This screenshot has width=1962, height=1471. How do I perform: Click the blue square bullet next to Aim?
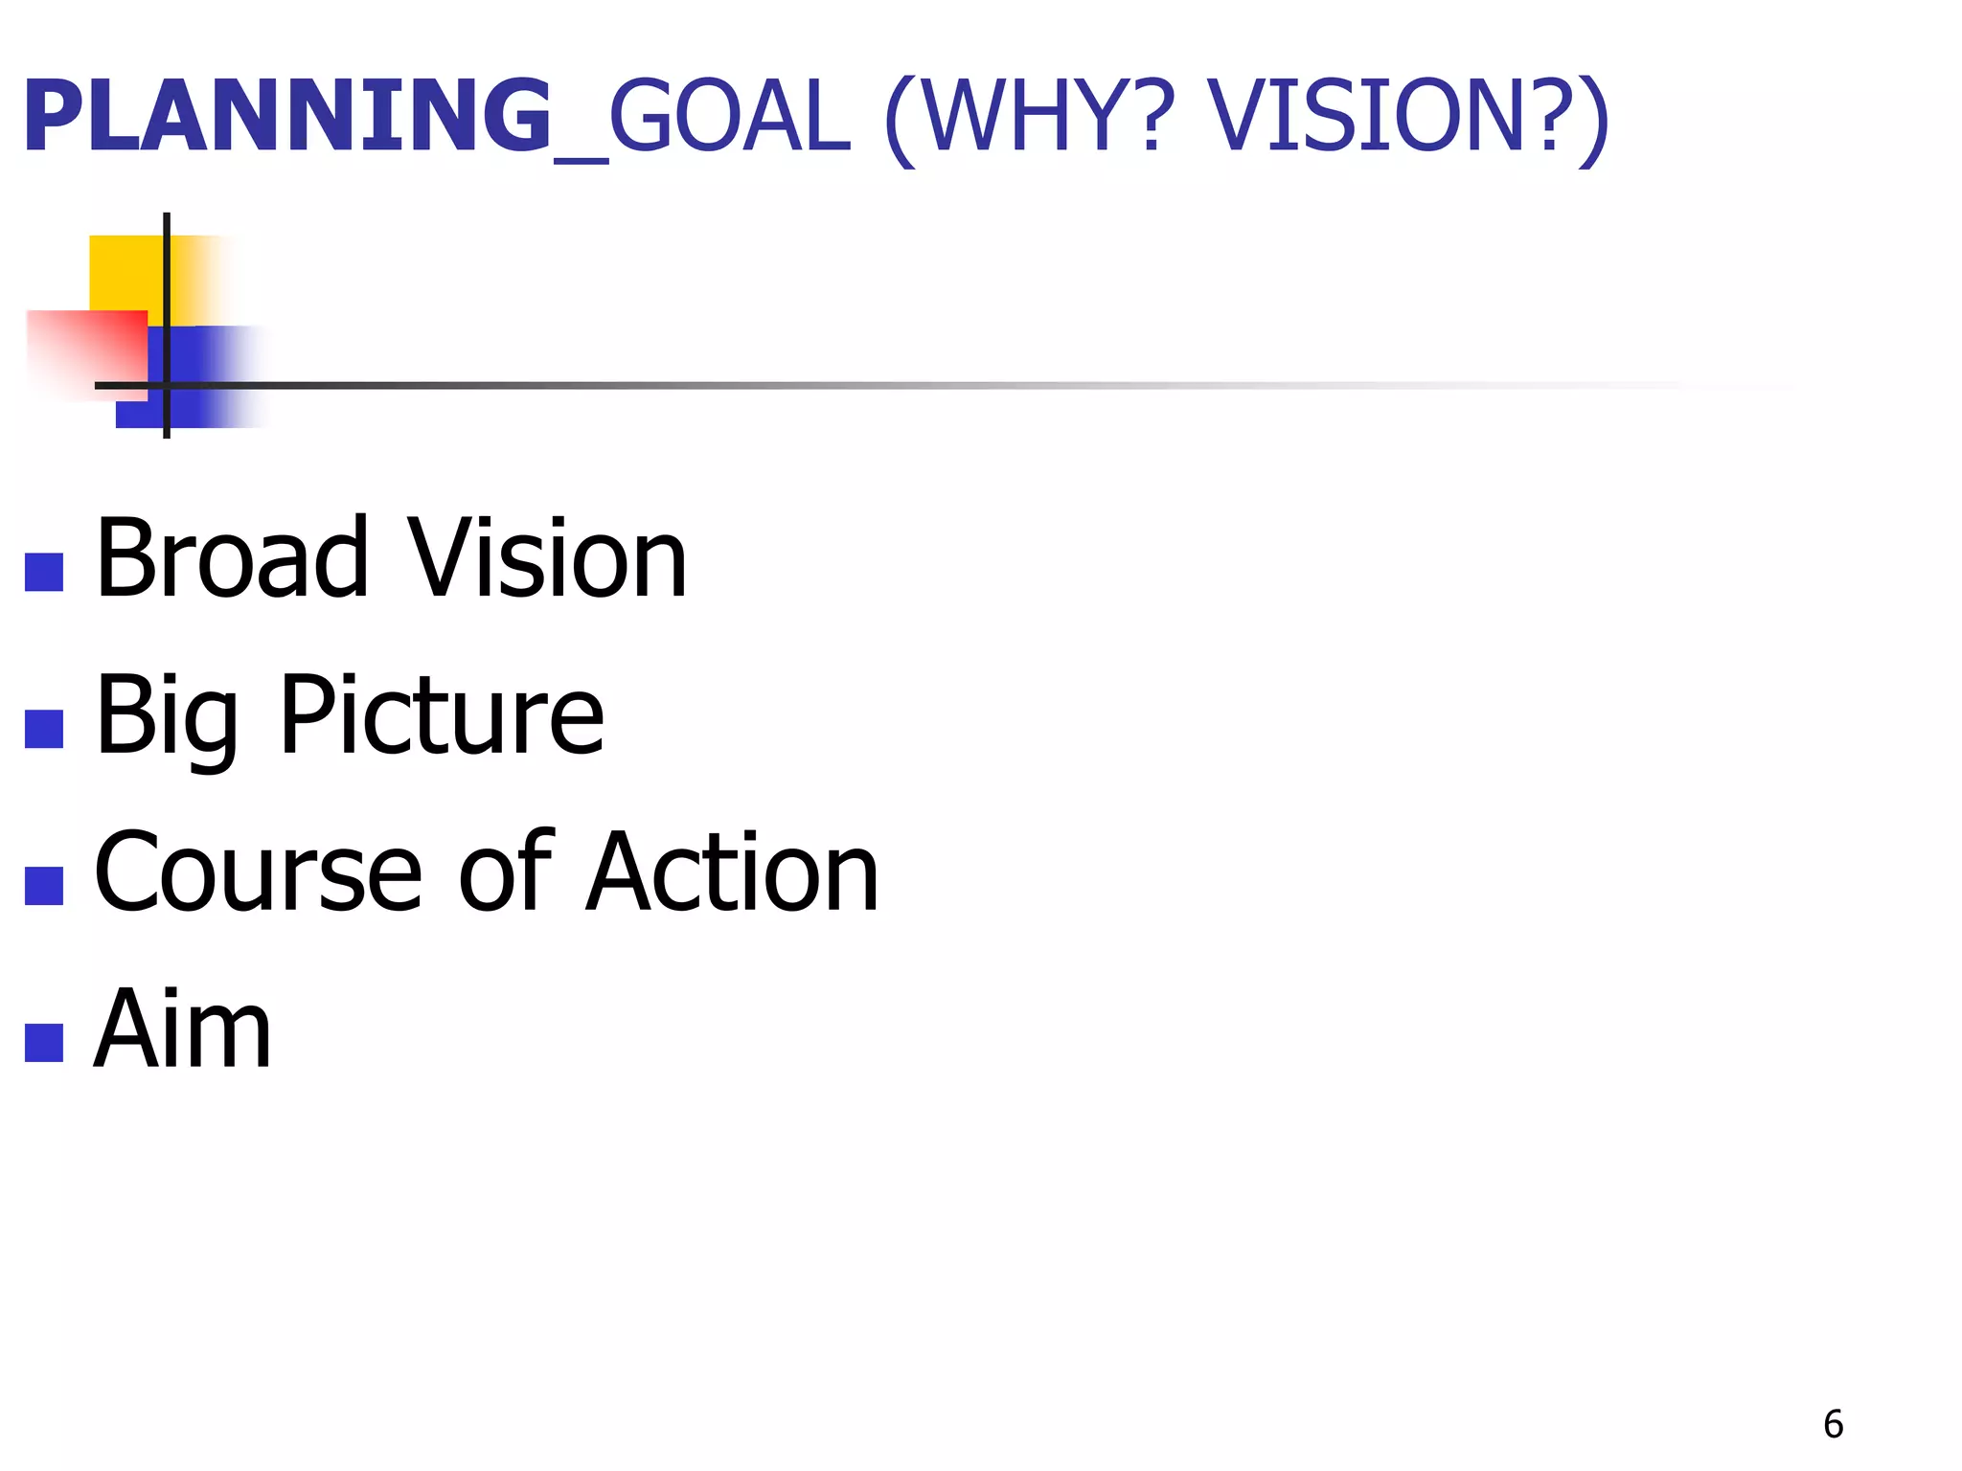click(x=44, y=1043)
